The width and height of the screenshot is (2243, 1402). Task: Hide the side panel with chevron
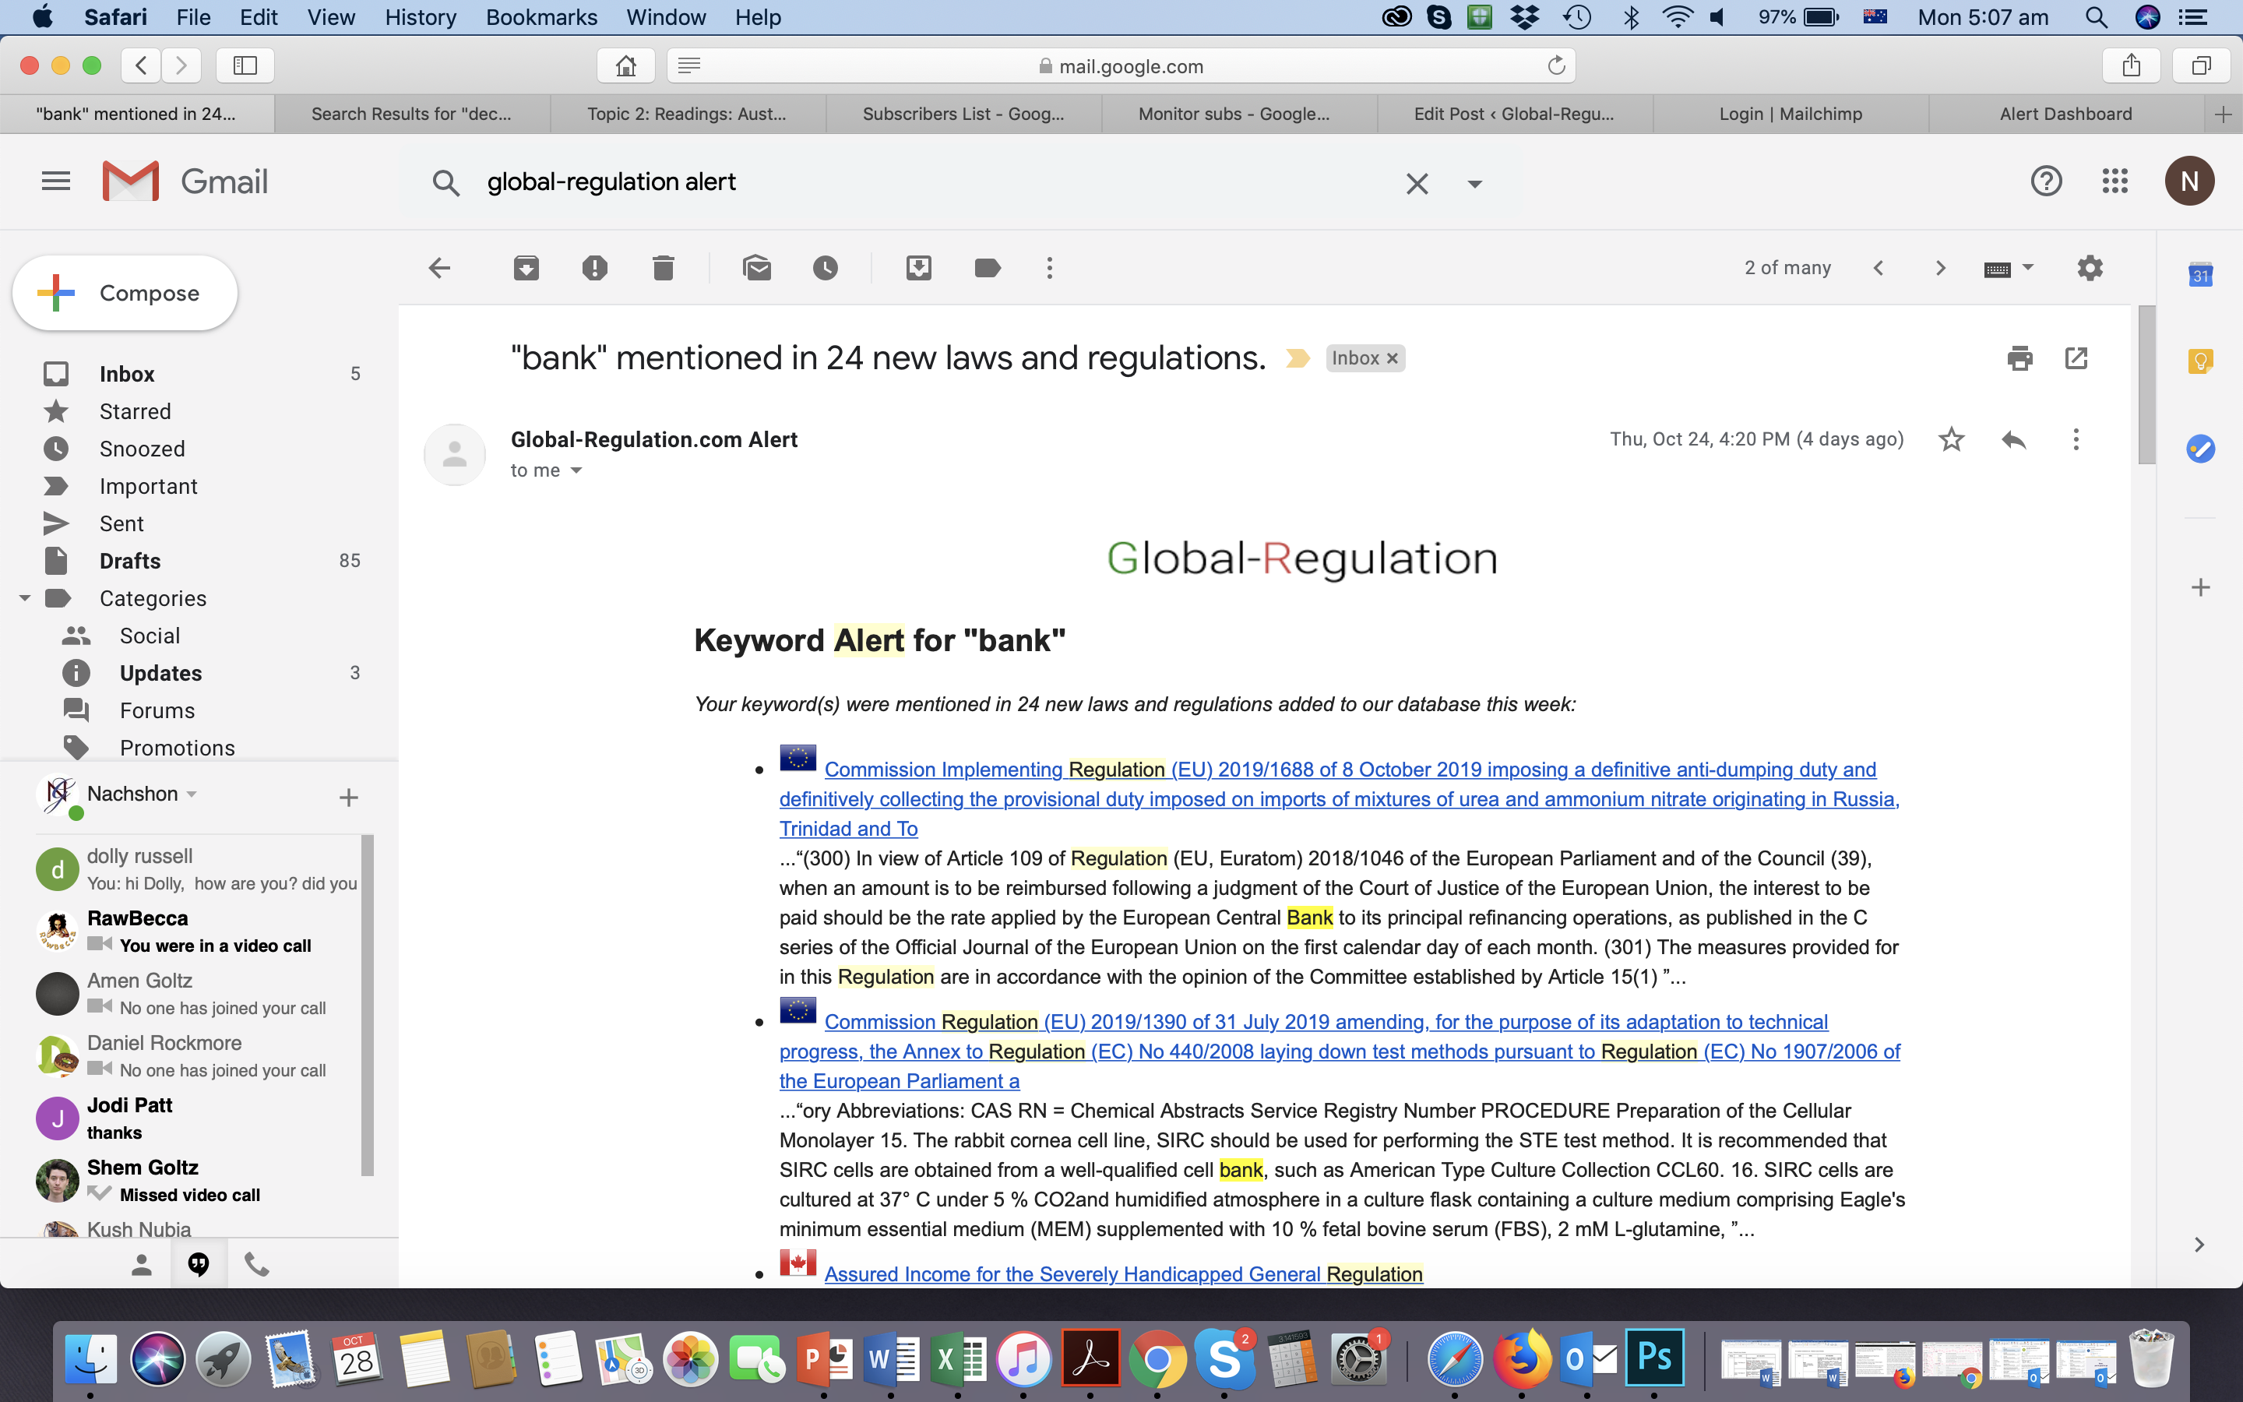pos(2199,1245)
